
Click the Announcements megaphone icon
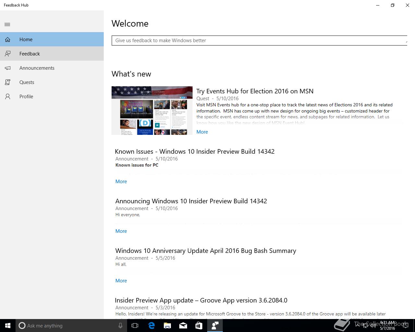(7, 68)
